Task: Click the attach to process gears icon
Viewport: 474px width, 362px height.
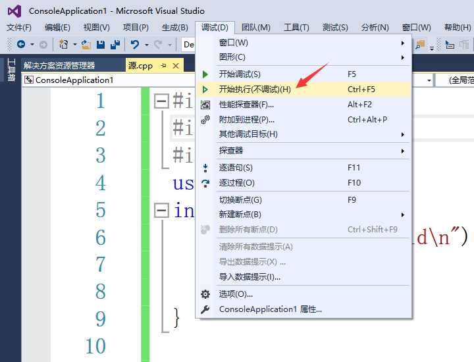Action: click(x=205, y=120)
